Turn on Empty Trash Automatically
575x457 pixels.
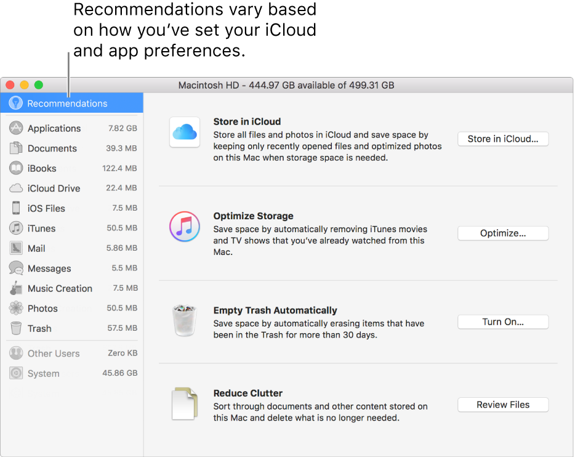coord(502,322)
